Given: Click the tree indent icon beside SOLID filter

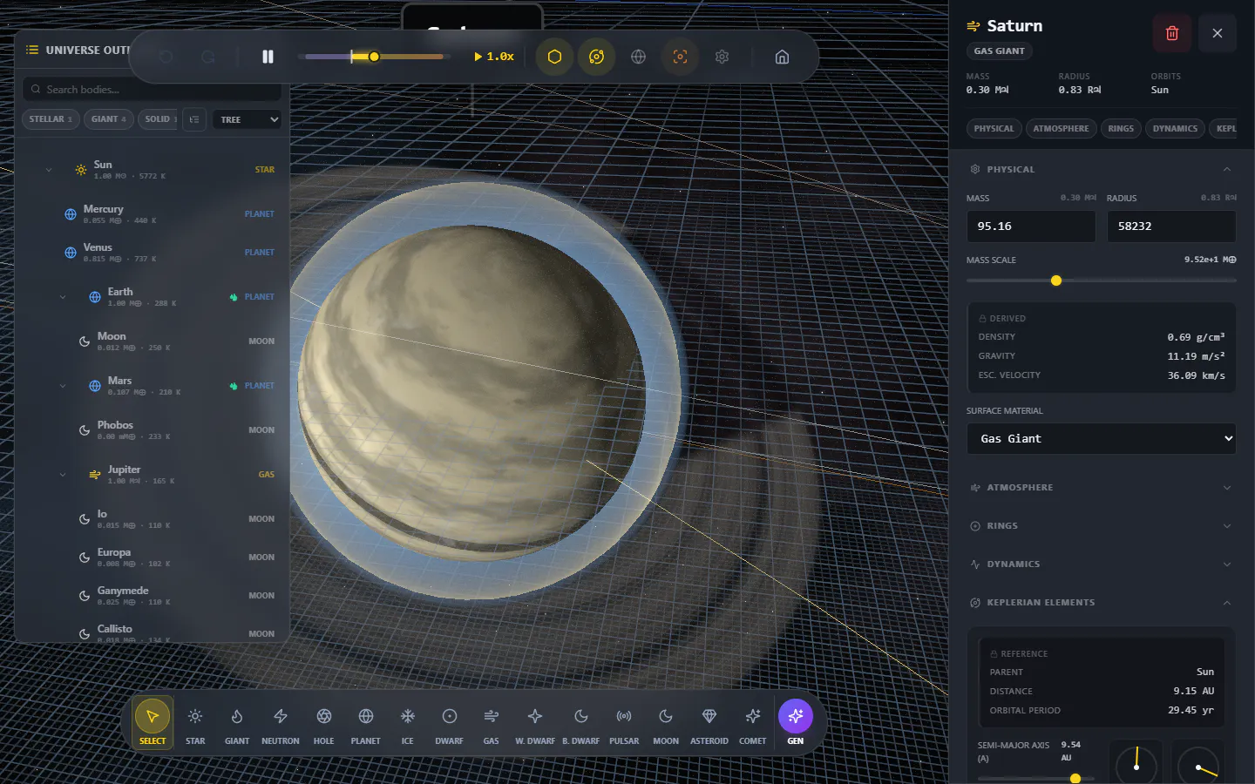Looking at the screenshot, I should pos(194,119).
